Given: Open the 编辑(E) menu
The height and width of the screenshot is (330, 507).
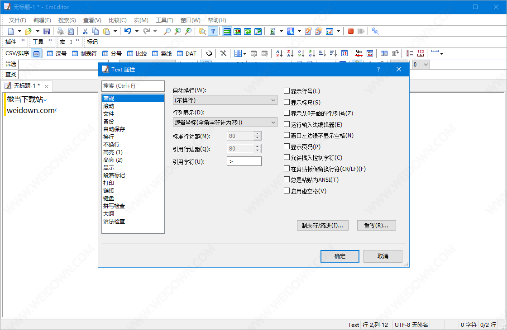Looking at the screenshot, I should (x=42, y=20).
